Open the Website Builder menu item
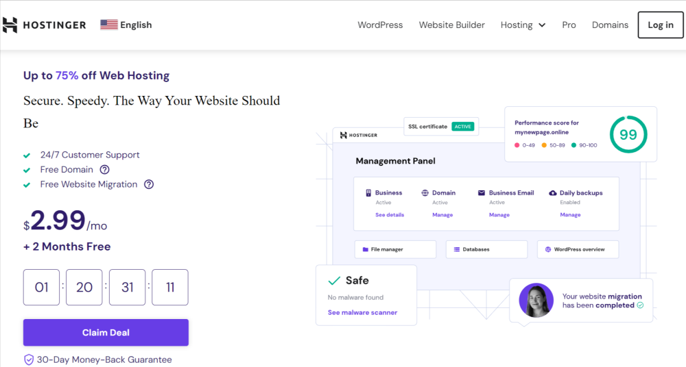The image size is (686, 367). (x=451, y=25)
